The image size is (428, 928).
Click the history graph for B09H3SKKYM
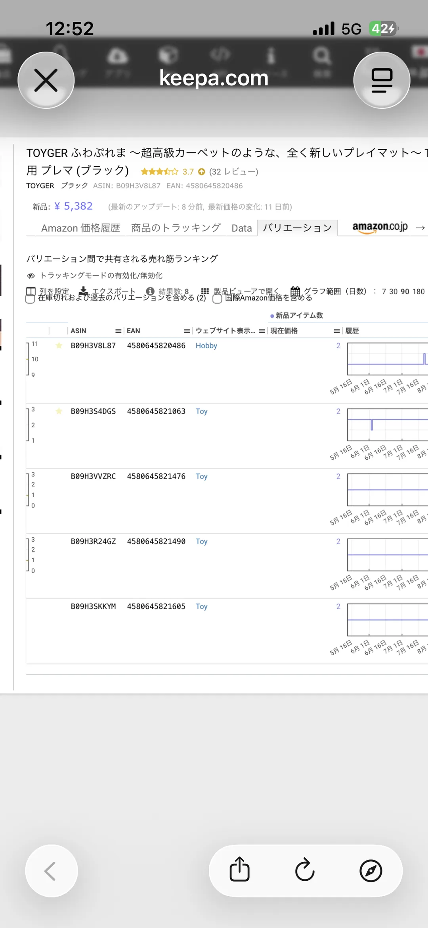(x=388, y=620)
